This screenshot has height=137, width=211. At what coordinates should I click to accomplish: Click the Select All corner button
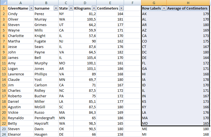click(4, 3)
